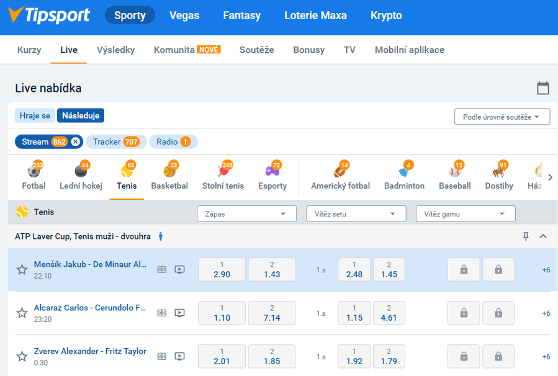This screenshot has width=558, height=376.
Task: Bet on Menšík match winner odds 2.90
Action: (222, 270)
